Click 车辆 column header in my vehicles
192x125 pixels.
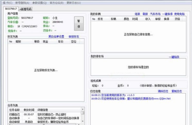click(x=113, y=19)
